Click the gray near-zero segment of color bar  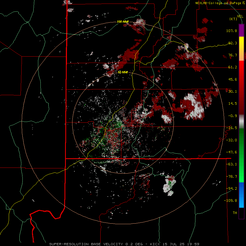point(241,122)
